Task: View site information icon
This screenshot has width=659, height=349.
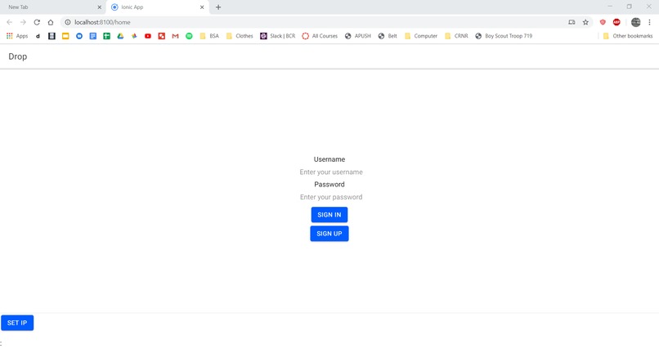Action: tap(67, 22)
